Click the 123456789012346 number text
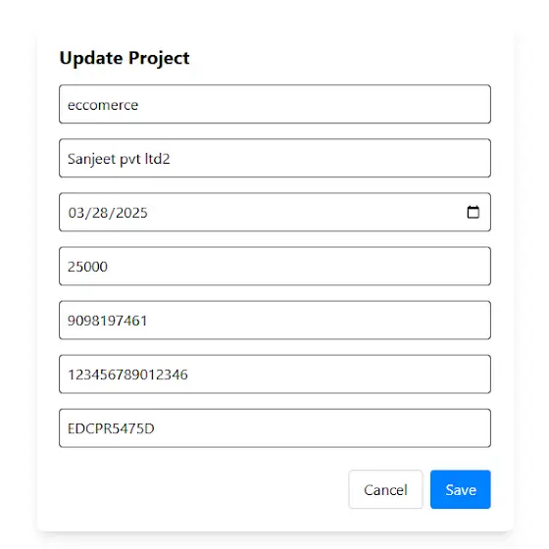 [x=127, y=374]
